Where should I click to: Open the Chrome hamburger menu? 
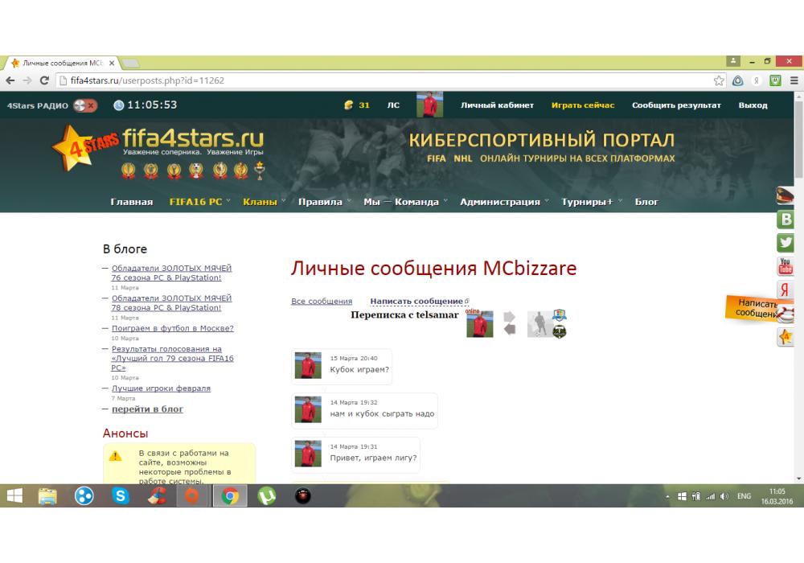click(794, 80)
